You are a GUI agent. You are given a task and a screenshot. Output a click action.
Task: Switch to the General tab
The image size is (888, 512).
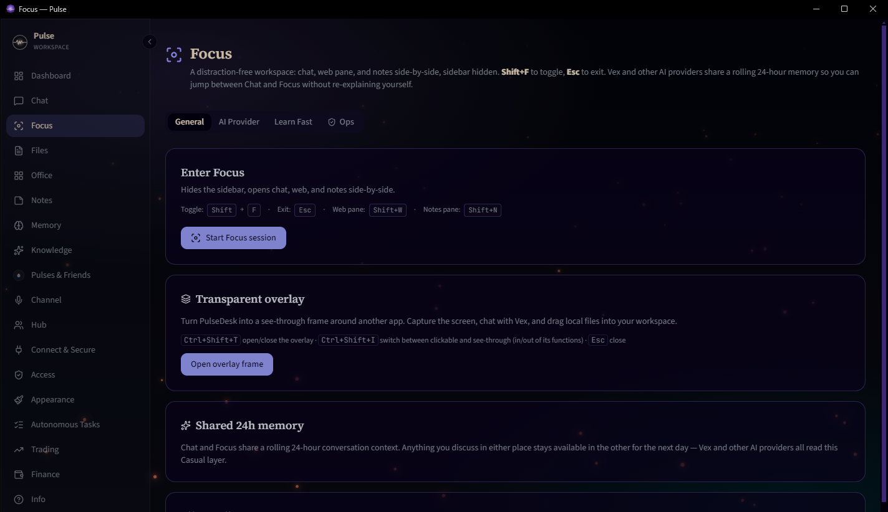coord(190,122)
